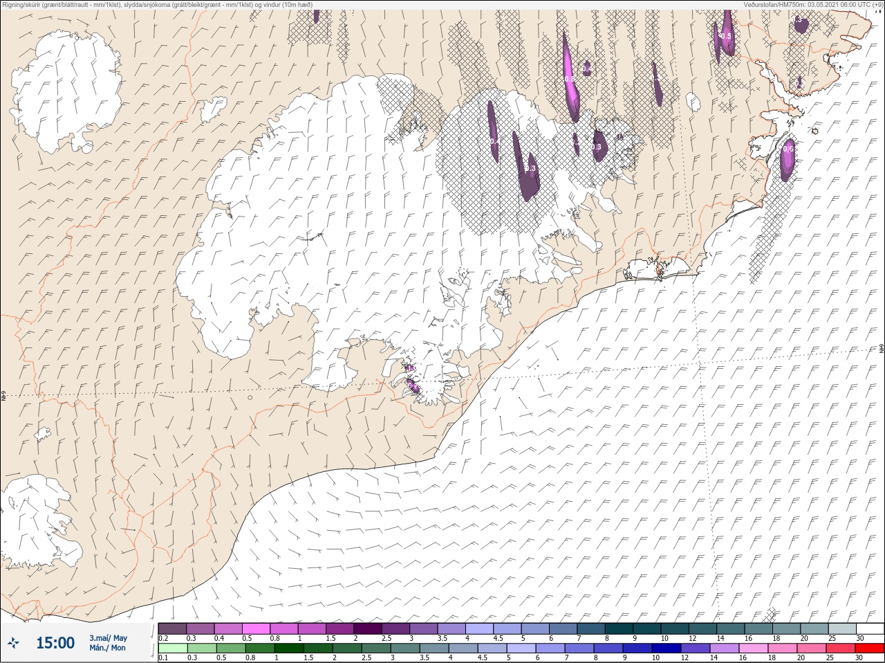The height and width of the screenshot is (663, 885).
Task: Click the 'Veðurstofan/HM750m' source text
Action: click(x=774, y=4)
